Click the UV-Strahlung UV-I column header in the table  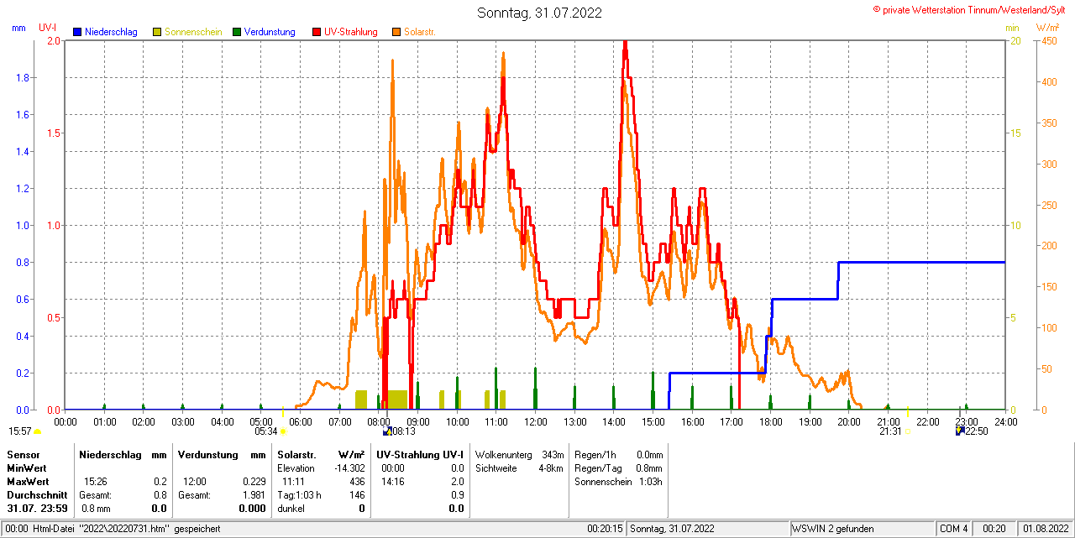click(420, 454)
